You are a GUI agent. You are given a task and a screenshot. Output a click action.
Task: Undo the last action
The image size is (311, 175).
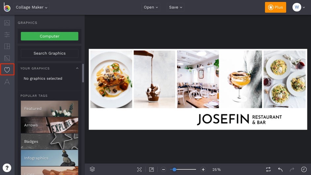click(280, 169)
